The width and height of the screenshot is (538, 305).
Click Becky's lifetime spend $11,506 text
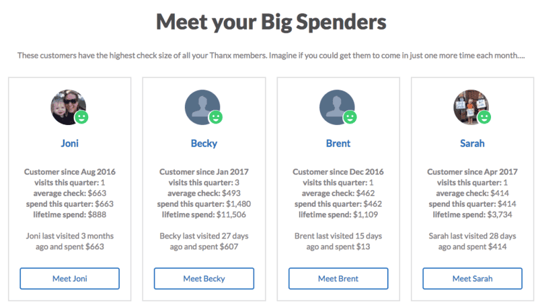coord(204,215)
